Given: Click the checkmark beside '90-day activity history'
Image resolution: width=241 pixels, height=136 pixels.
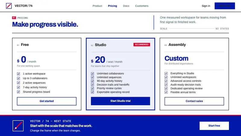Looking at the screenshot, I should click(x=92, y=81).
